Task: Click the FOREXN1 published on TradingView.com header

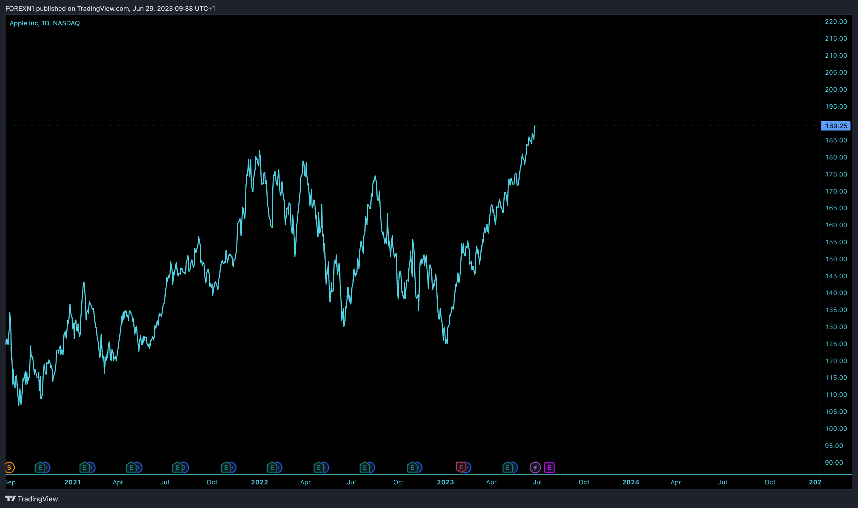Action: click(110, 8)
